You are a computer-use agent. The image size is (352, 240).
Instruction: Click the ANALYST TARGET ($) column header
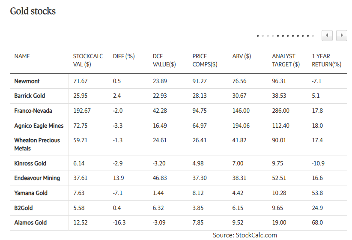pyautogui.click(x=286, y=60)
